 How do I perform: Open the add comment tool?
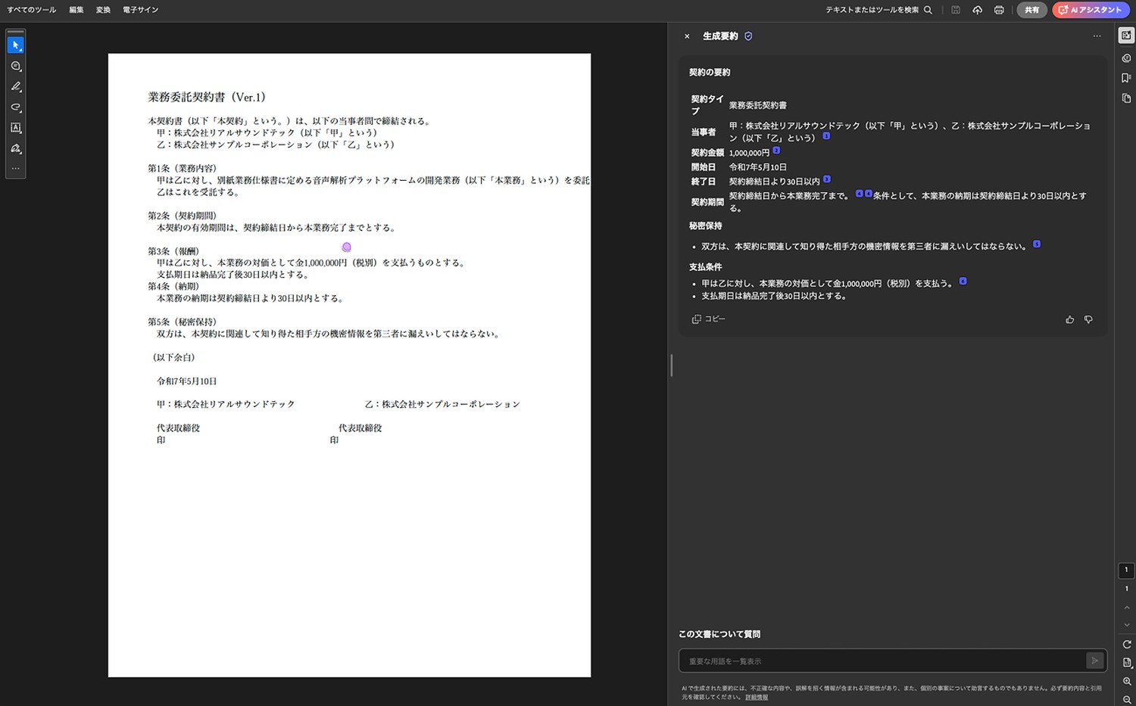15,66
